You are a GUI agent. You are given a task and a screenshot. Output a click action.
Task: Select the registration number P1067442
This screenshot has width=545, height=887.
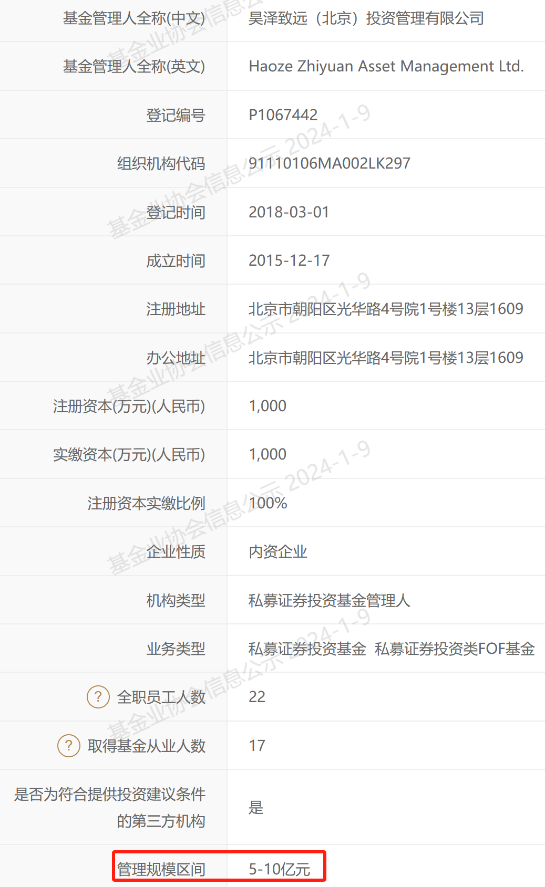tap(283, 115)
